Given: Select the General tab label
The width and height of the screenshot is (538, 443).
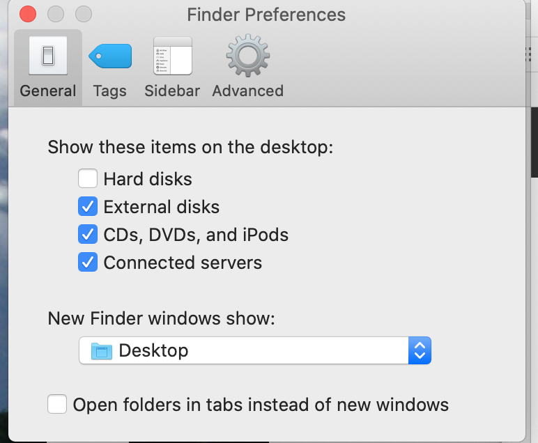Looking at the screenshot, I should (x=47, y=91).
